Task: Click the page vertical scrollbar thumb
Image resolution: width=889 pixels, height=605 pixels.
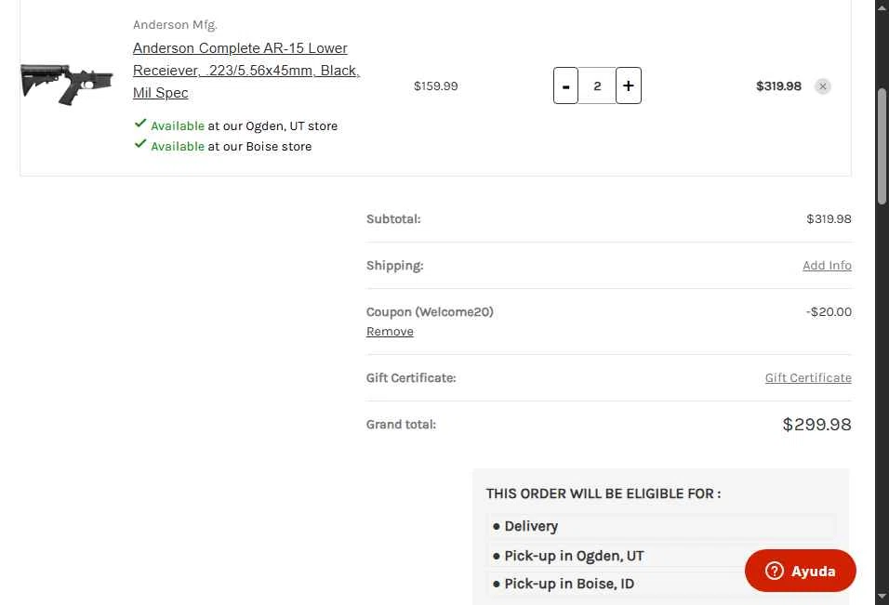Action: (x=882, y=146)
